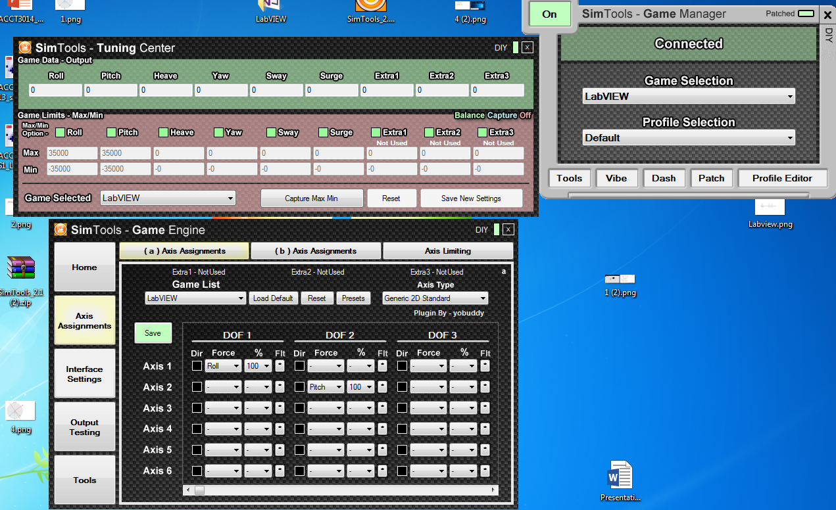Click the Patch button in Game Manager
836x510 pixels.
click(711, 178)
